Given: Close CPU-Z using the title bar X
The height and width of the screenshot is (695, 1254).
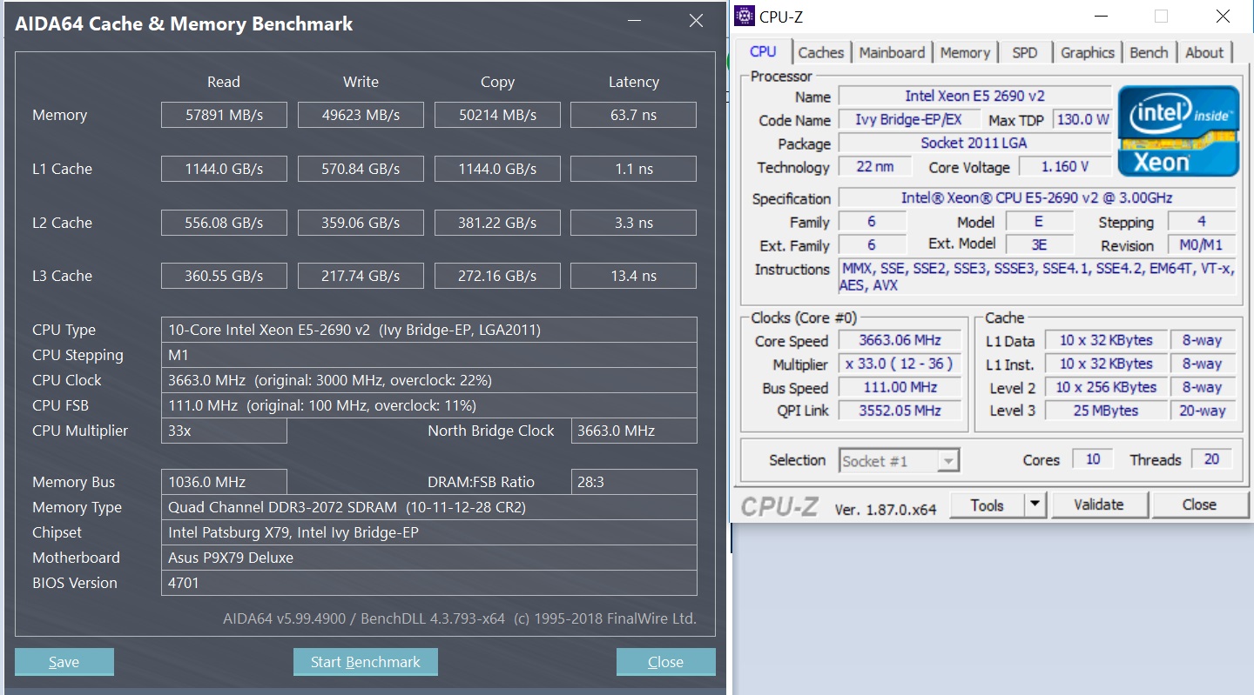Looking at the screenshot, I should [1223, 16].
